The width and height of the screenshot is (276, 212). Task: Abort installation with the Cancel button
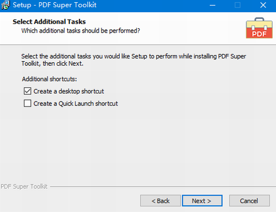click(250, 201)
